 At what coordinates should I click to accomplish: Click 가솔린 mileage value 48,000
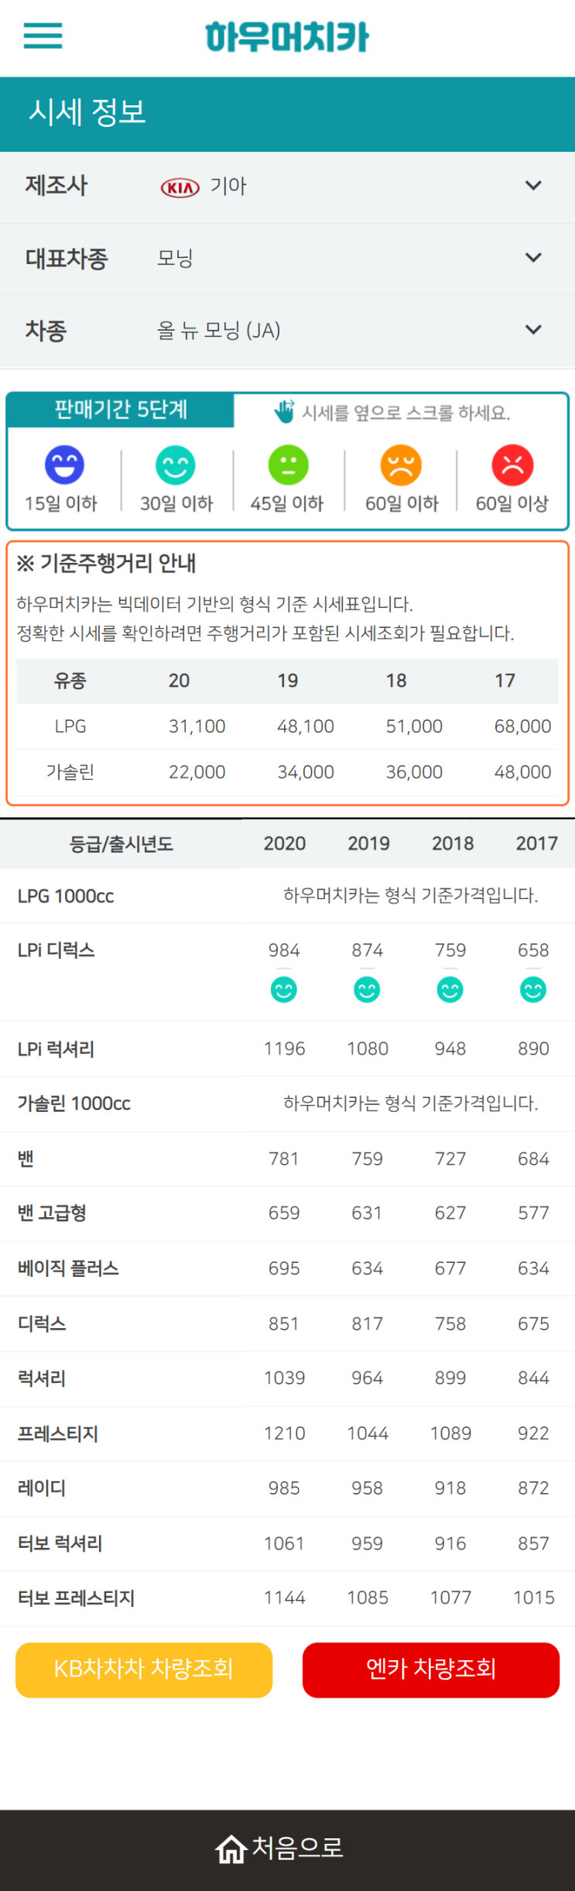(x=523, y=772)
